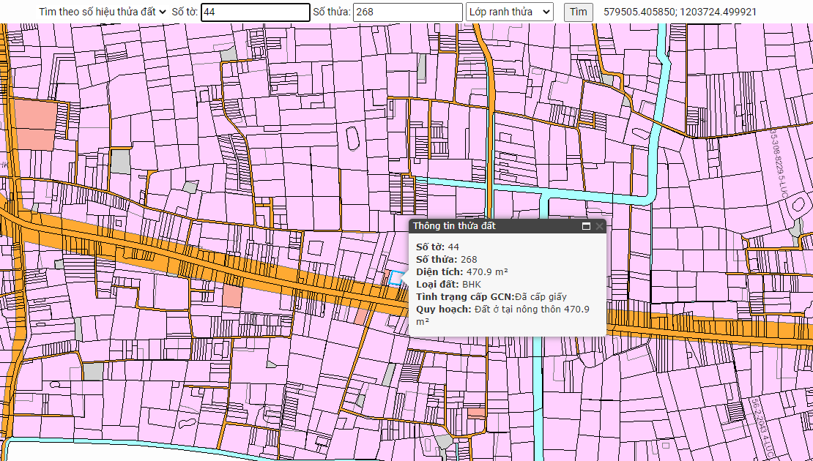Maximize the Thông tin thửa đất popup
This screenshot has width=813, height=461.
tap(586, 226)
